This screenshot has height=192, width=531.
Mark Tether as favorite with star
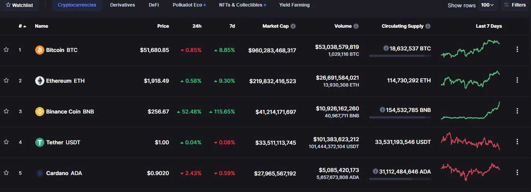coord(6,142)
